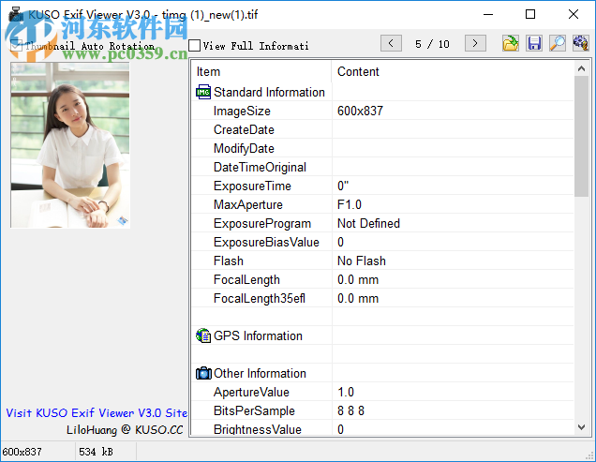The width and height of the screenshot is (596, 462).
Task: Select the ExposureBiasValue row
Action: (382, 242)
